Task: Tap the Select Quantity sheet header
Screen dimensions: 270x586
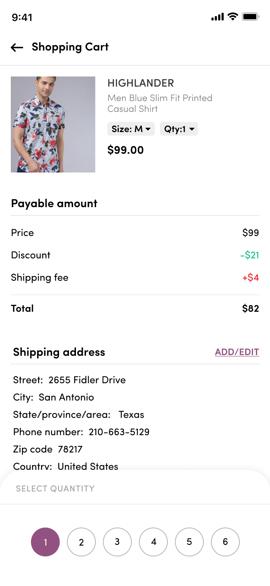Action: [55, 489]
